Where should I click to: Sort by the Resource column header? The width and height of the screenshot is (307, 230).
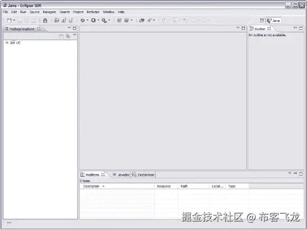(x=166, y=186)
